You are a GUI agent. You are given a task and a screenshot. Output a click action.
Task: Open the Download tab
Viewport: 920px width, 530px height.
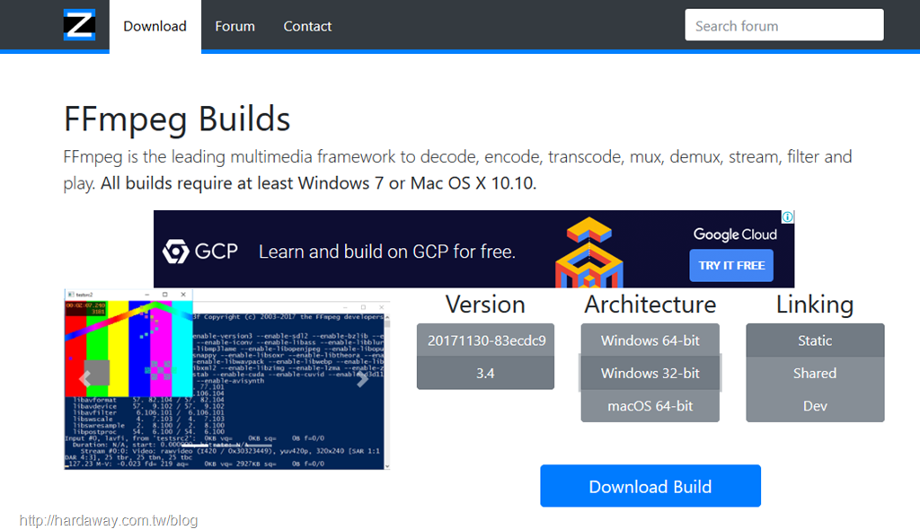(x=155, y=26)
